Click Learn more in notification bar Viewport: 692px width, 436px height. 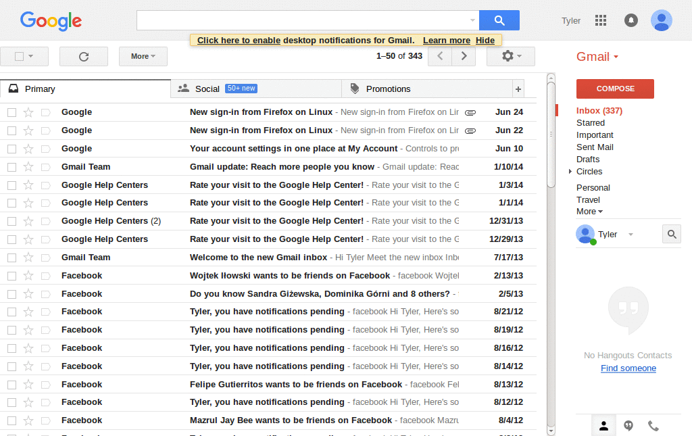pos(447,40)
